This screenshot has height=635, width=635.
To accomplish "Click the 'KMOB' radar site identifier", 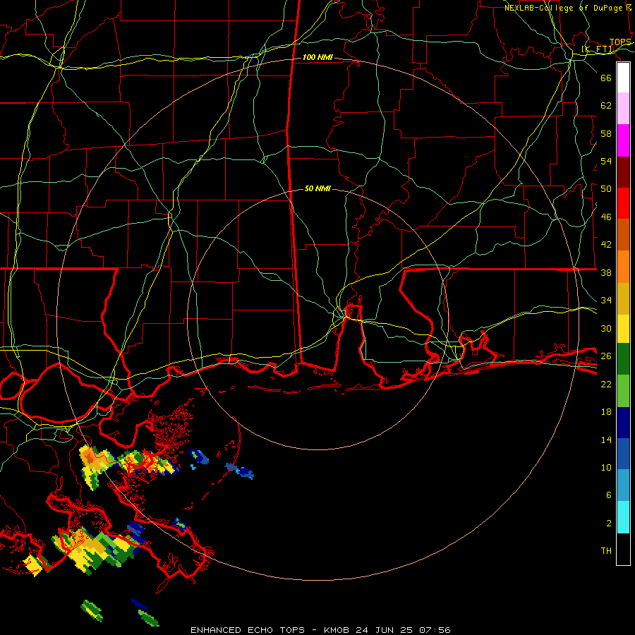I will (x=337, y=630).
